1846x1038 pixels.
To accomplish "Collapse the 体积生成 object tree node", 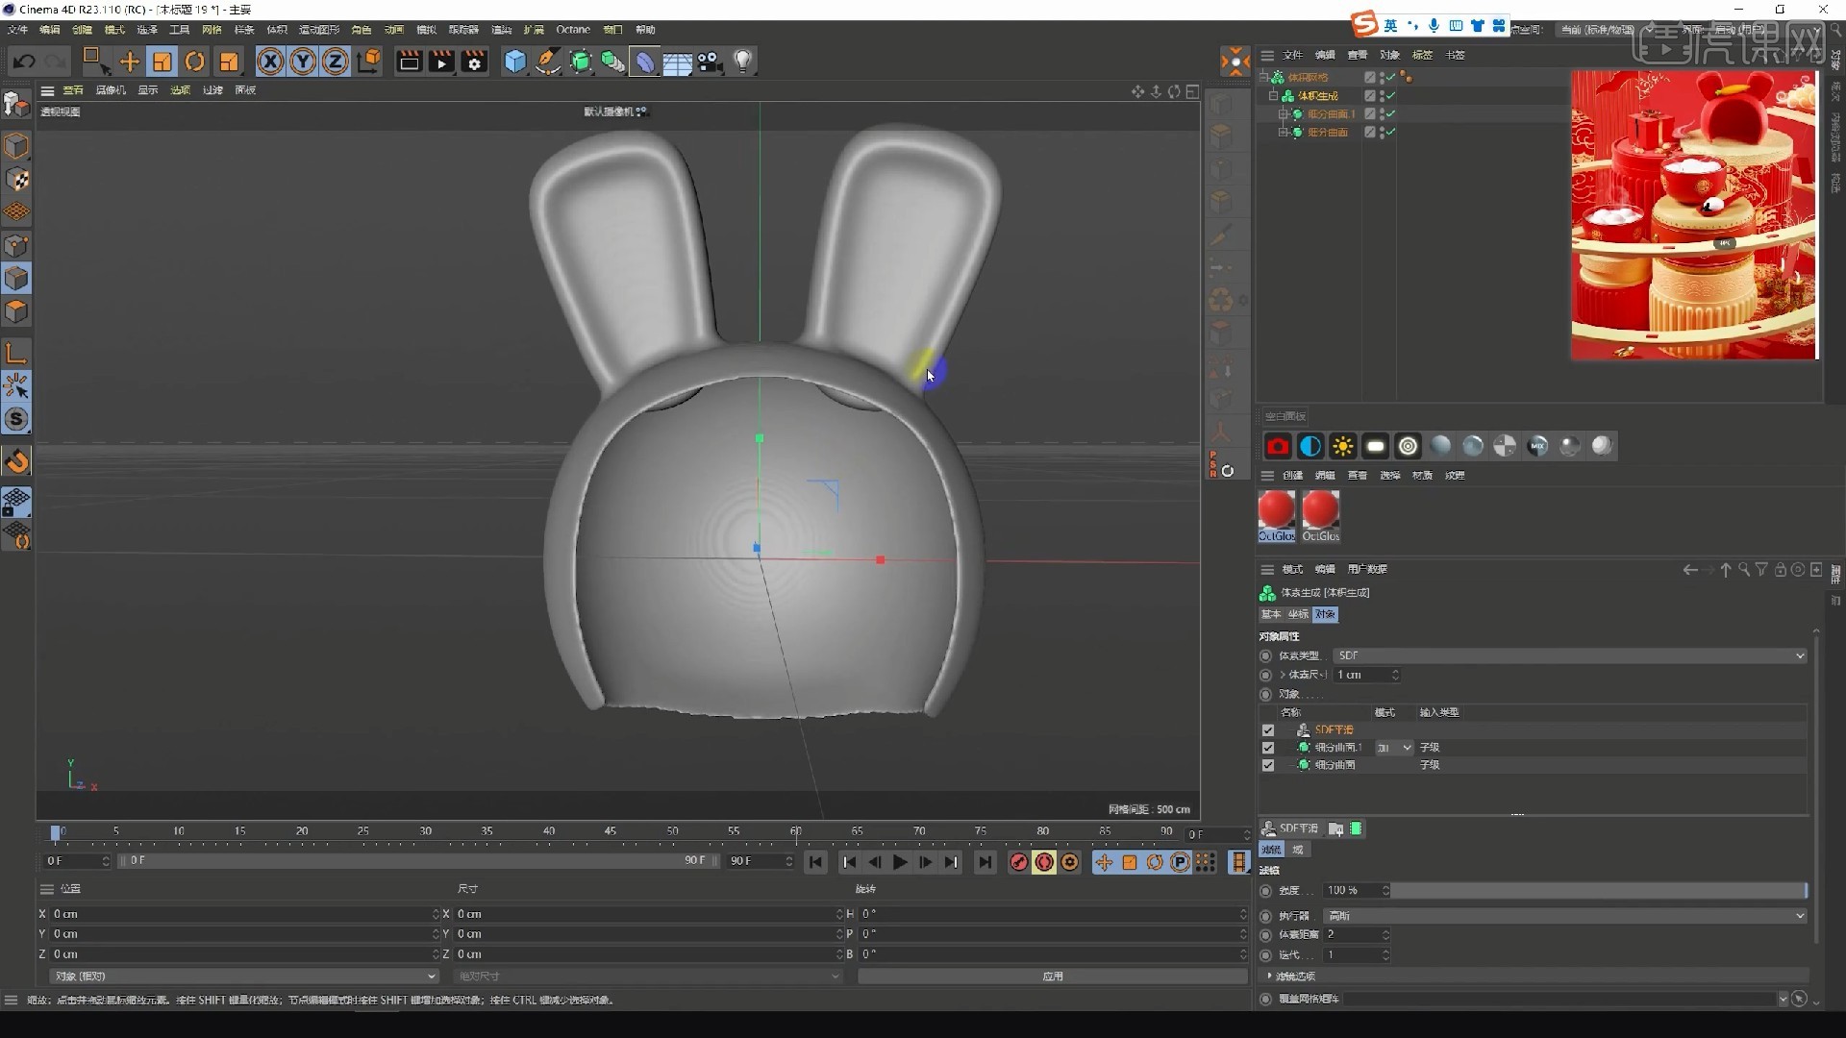I will [x=1273, y=96].
